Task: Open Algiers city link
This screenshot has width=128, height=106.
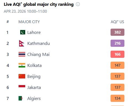Action: [34, 99]
